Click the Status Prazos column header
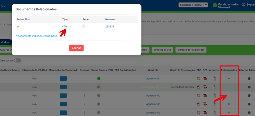The width and height of the screenshot is (255, 116). [99, 70]
